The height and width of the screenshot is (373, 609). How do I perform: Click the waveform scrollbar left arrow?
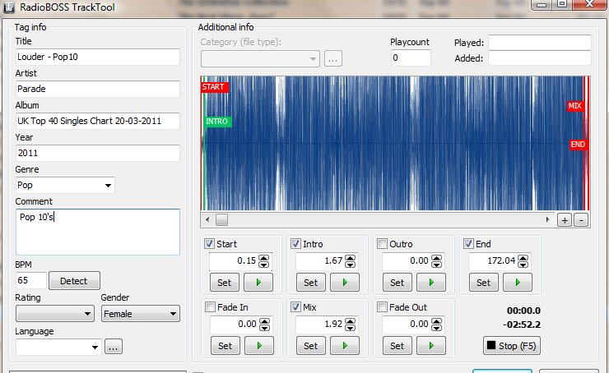207,220
